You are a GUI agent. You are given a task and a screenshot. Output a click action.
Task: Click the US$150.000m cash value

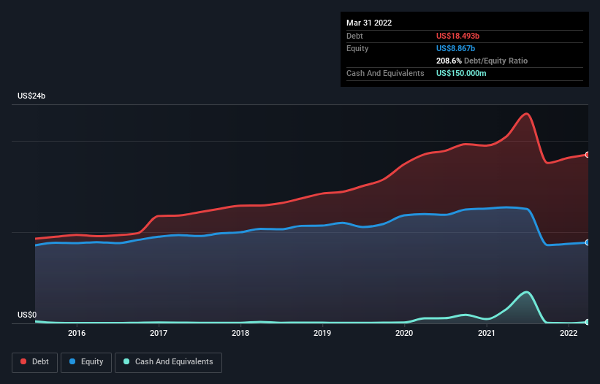461,73
